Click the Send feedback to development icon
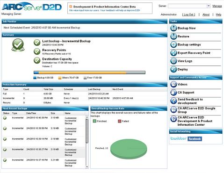 [173, 101]
